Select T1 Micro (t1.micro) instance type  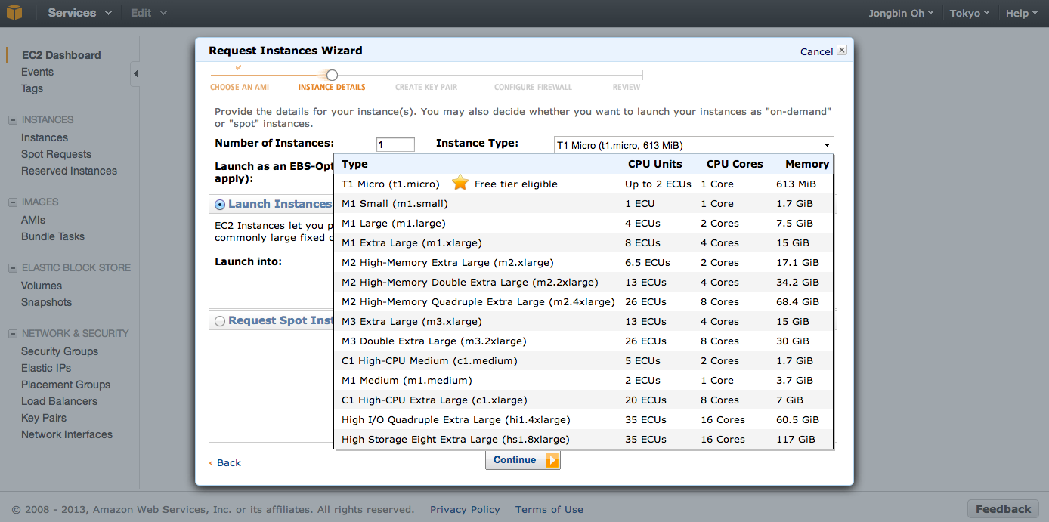click(x=583, y=184)
